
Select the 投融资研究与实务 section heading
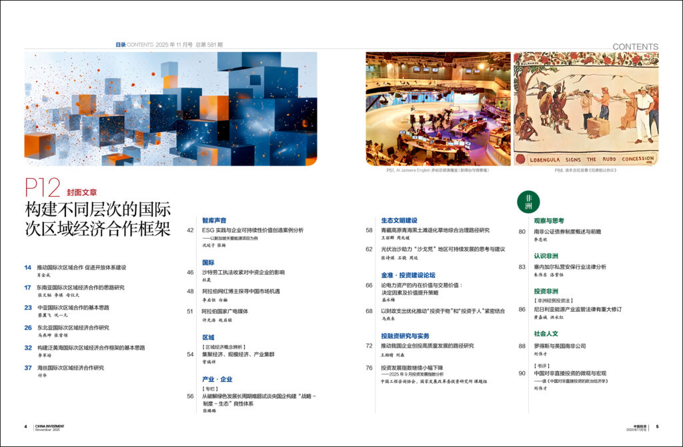tap(405, 336)
